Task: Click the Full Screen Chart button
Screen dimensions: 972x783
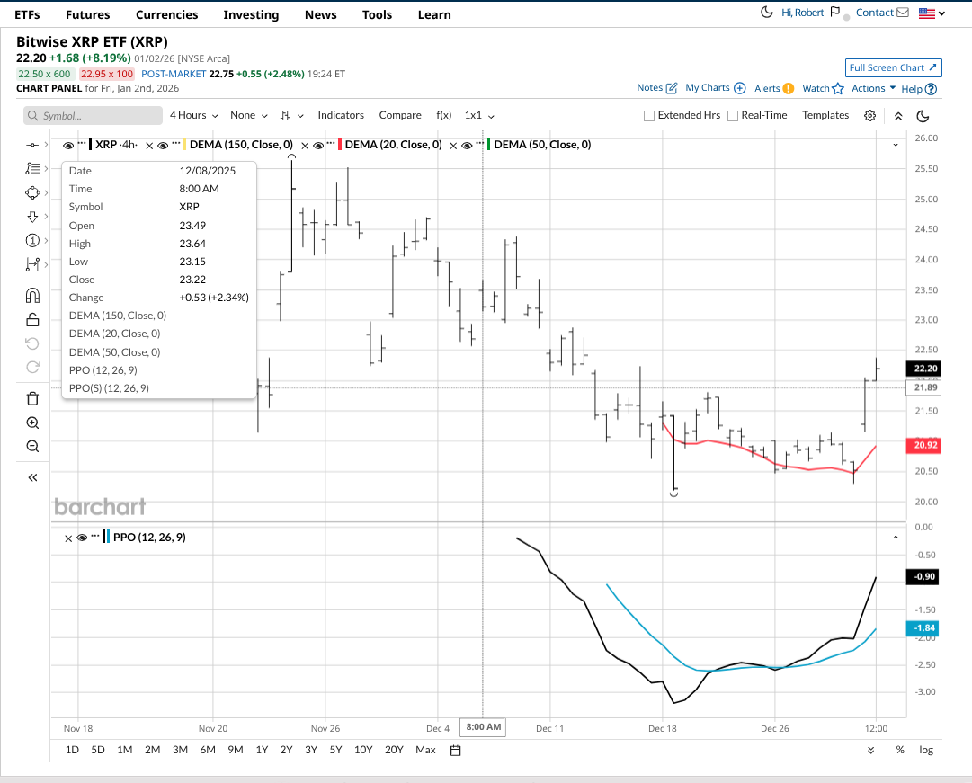Action: click(x=893, y=67)
